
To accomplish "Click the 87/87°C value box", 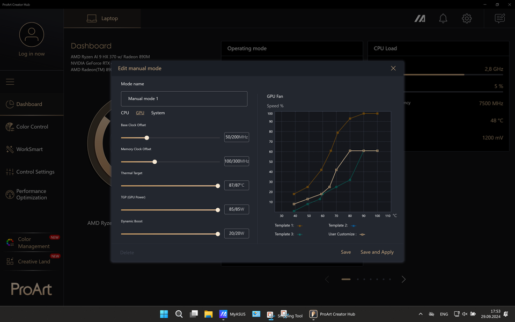I will 237,185.
